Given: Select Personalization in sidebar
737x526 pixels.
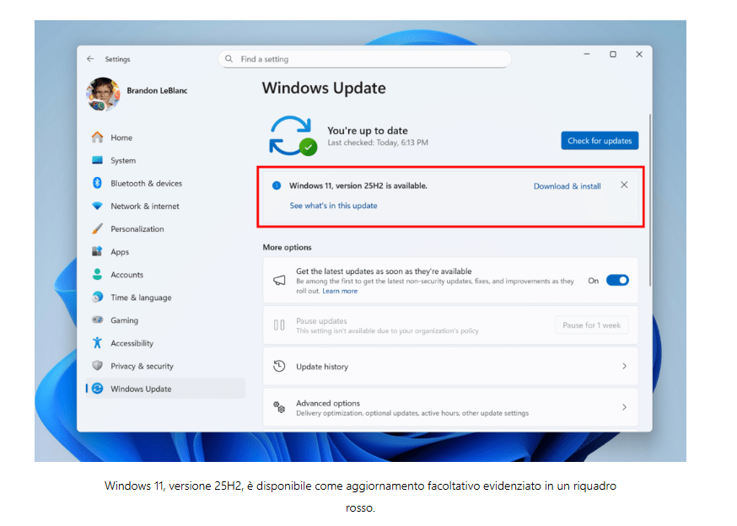Looking at the screenshot, I should pos(165,229).
